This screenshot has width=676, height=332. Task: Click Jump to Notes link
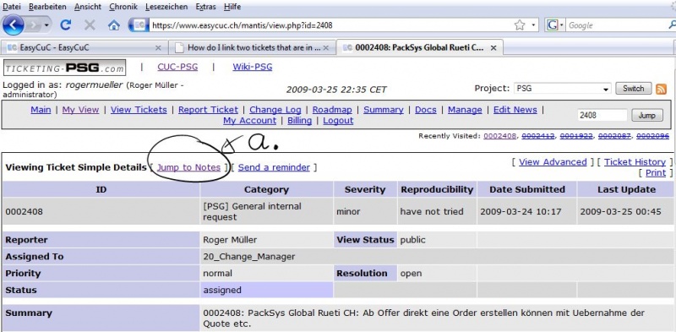pos(188,167)
